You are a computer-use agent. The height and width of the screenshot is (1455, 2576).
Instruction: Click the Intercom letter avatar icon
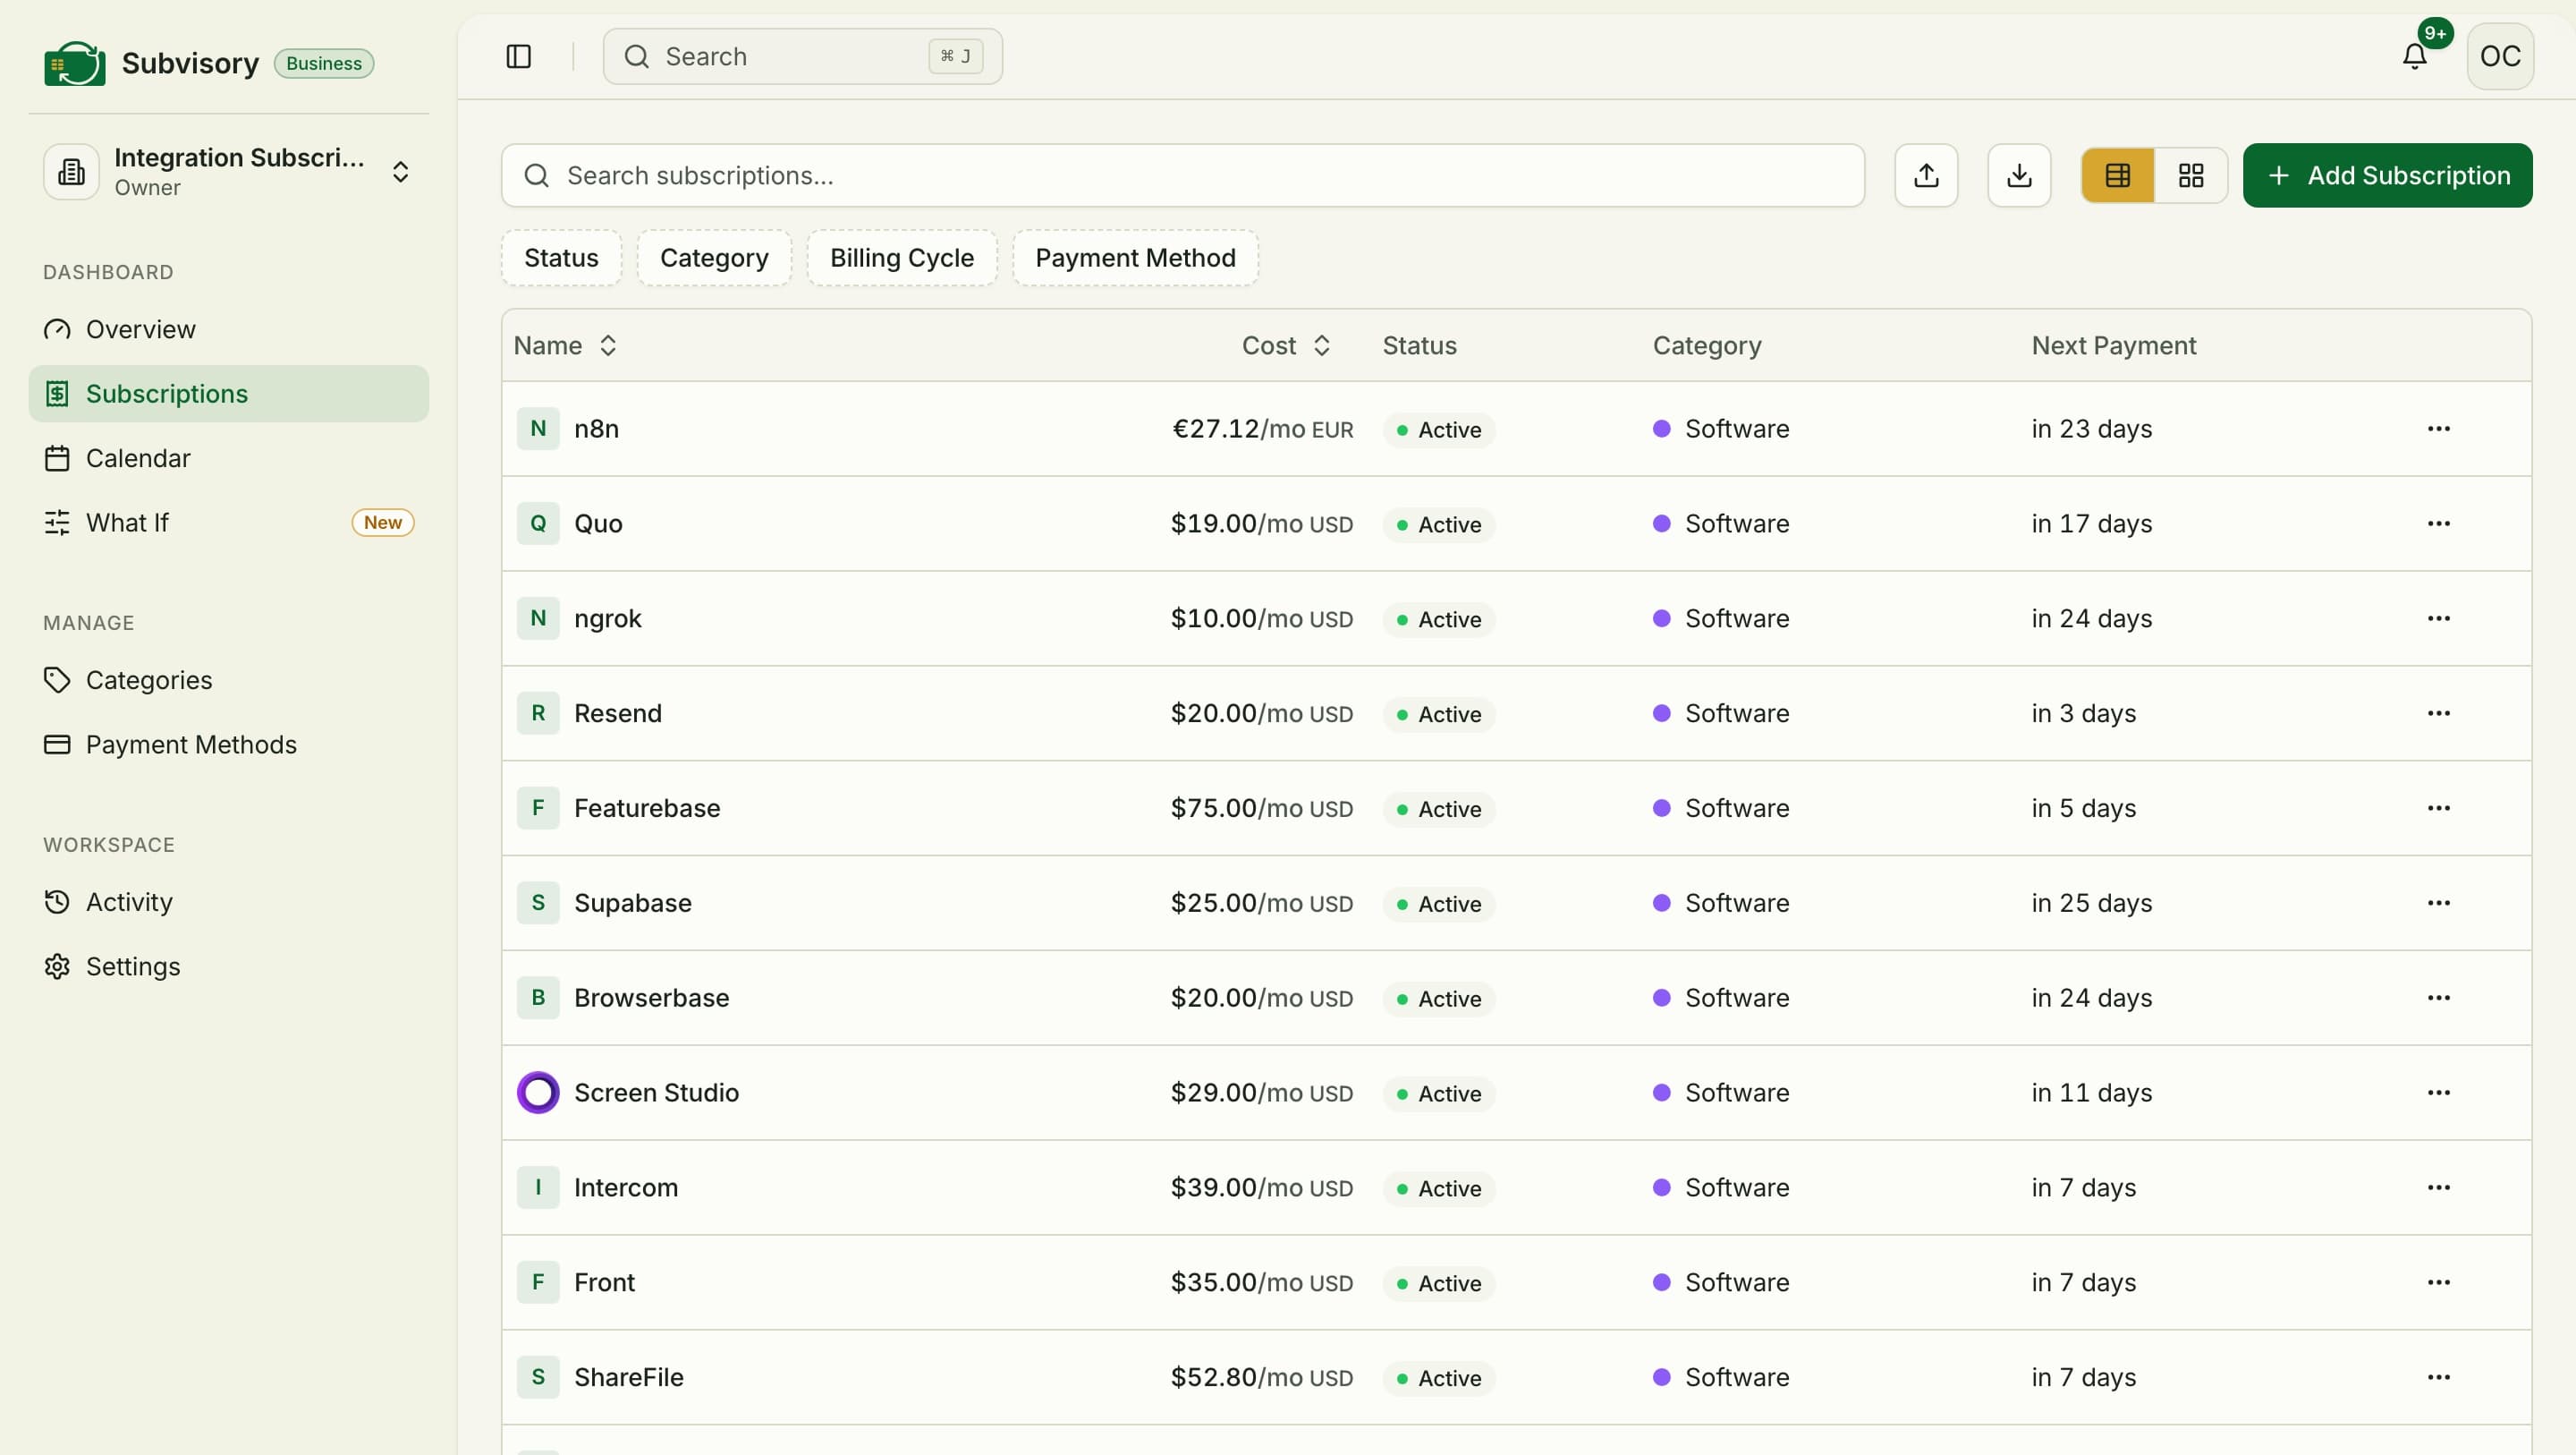[x=538, y=1187]
